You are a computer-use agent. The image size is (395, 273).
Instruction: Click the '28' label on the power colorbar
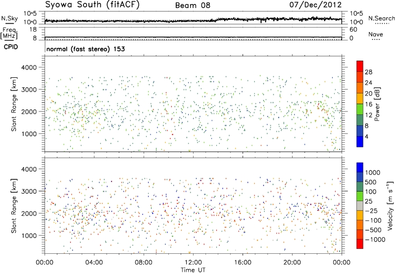[368, 72]
